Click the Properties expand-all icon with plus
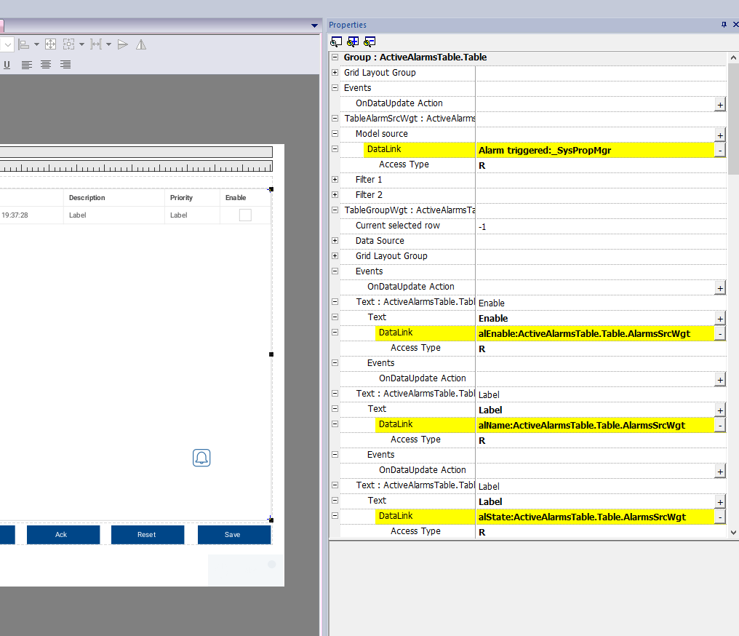Viewport: 739px width, 636px height. 353,42
